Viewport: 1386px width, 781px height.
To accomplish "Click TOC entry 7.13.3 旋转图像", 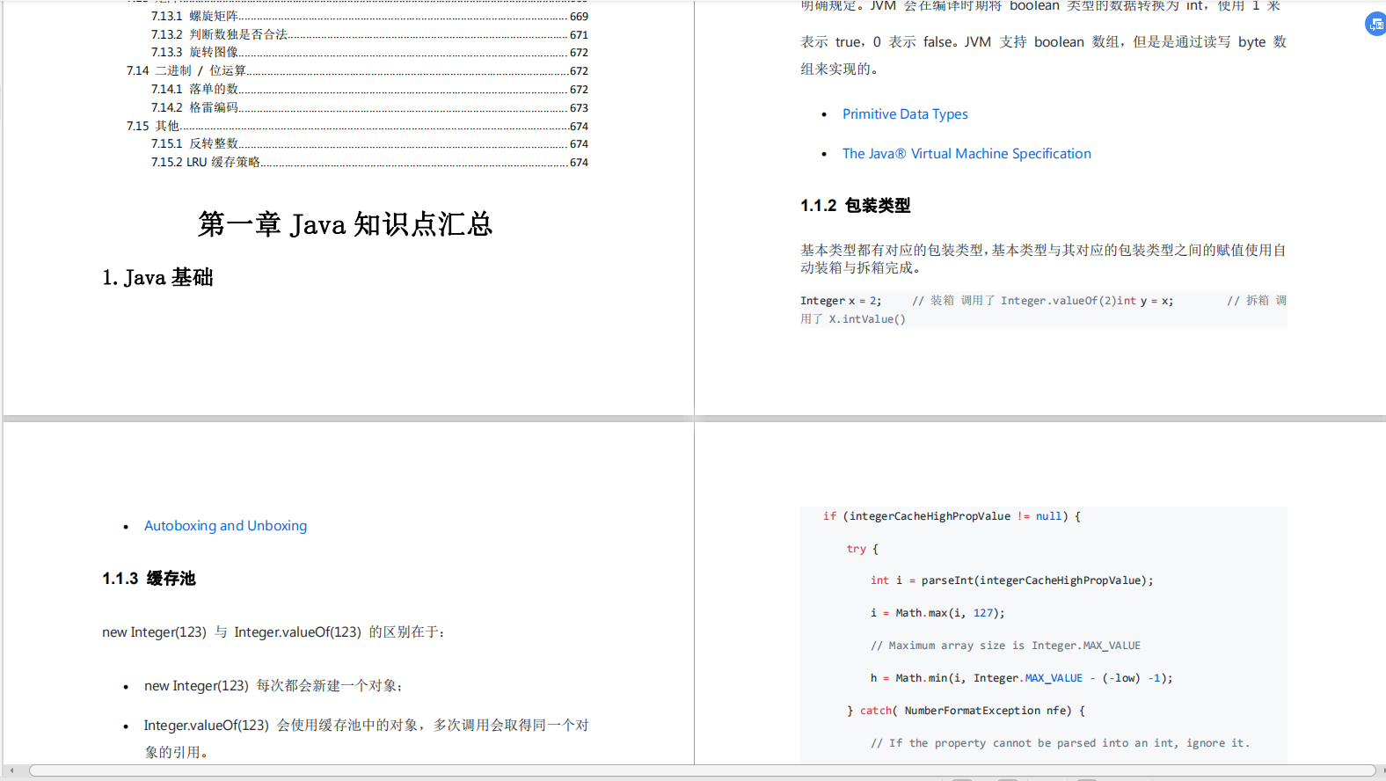I will [x=369, y=52].
